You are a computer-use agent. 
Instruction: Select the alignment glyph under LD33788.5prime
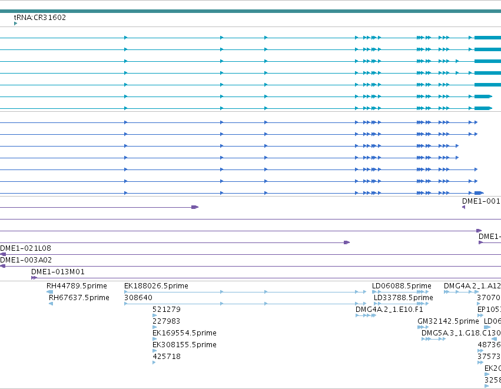point(402,304)
